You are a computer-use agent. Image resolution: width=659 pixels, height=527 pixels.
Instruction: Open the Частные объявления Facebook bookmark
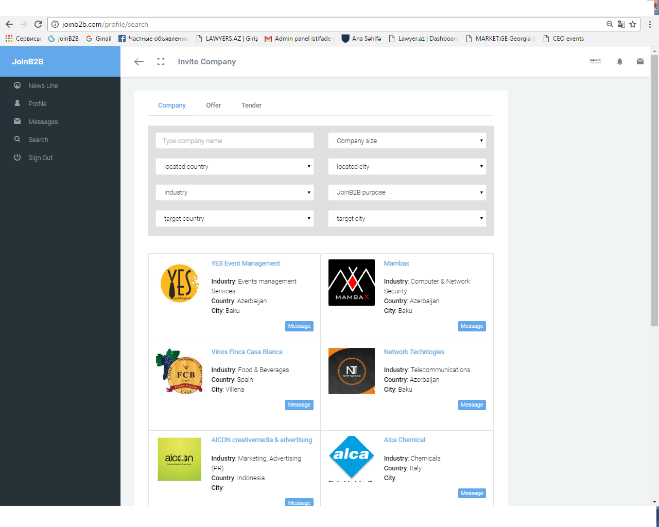pos(153,39)
